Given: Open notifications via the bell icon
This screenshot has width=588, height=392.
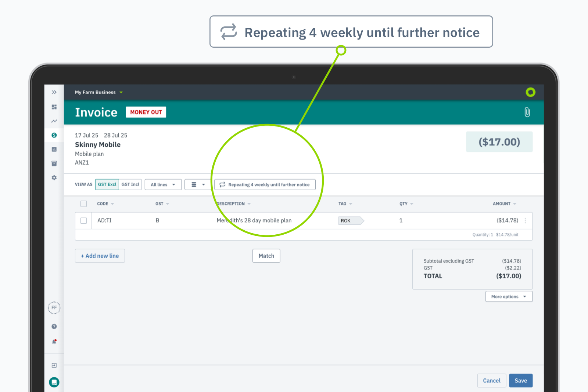Looking at the screenshot, I should click(x=54, y=342).
